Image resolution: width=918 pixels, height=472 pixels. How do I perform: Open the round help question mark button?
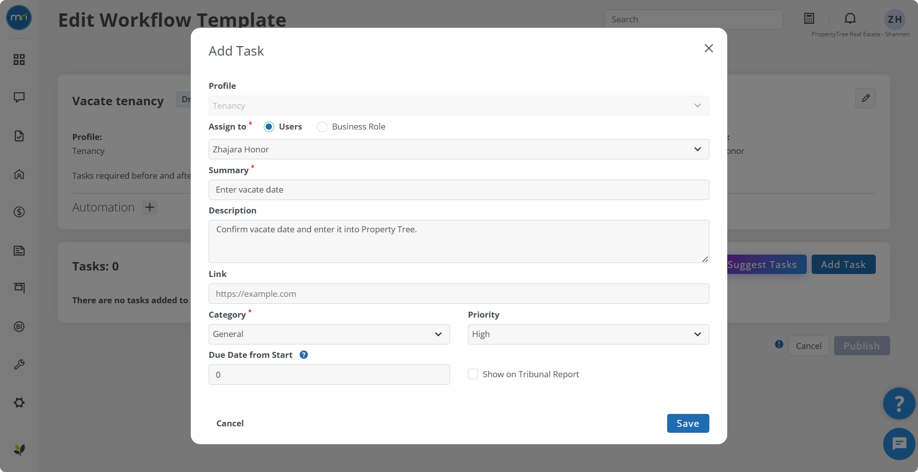point(899,404)
